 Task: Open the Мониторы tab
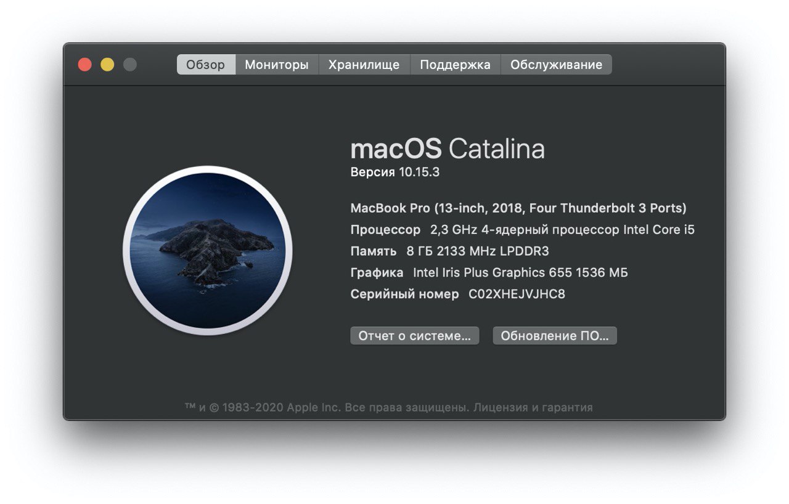tap(277, 65)
